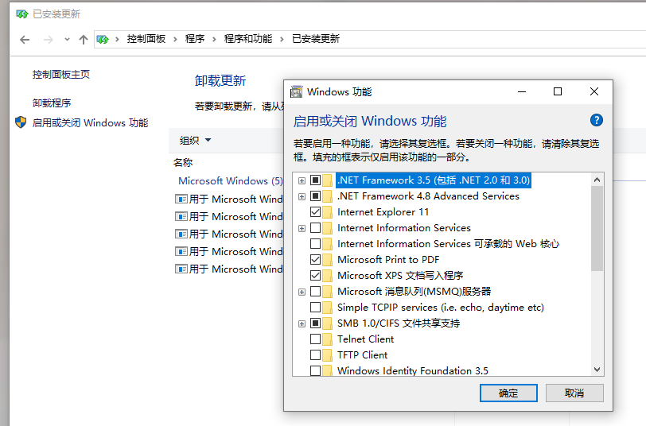Screen dimensions: 646x426
Task: Click the folder icon for MSMQ 服务器
Action: 328,292
